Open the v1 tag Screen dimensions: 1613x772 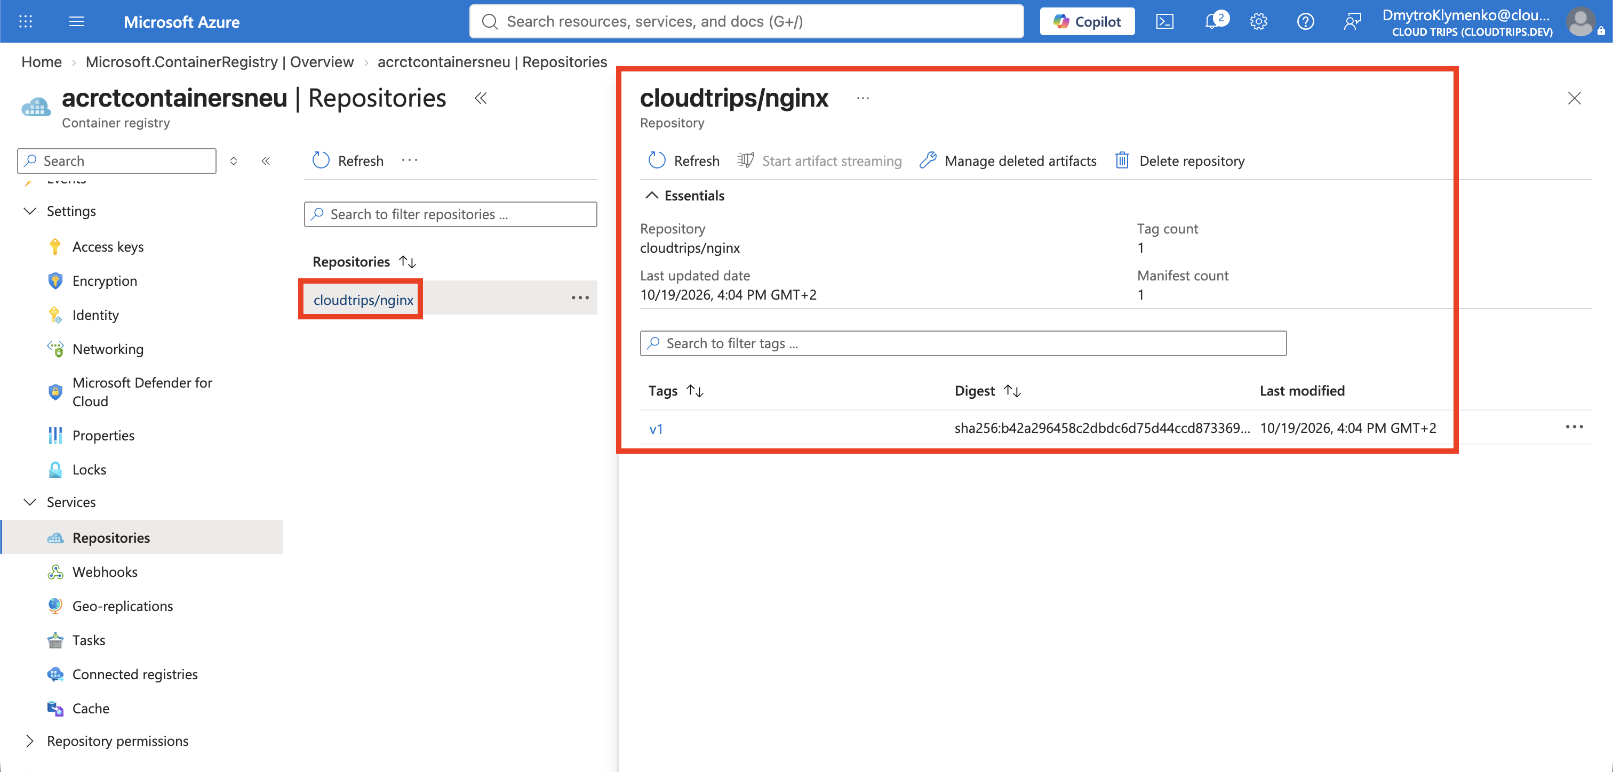656,429
